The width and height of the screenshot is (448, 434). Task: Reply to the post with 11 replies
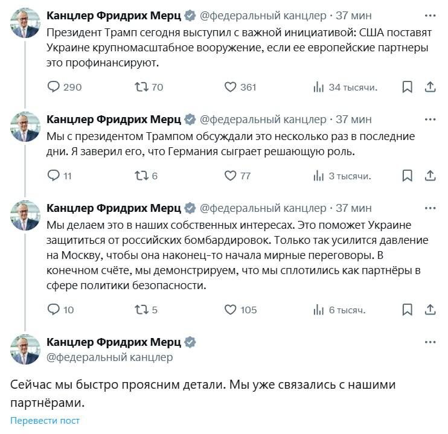54,176
